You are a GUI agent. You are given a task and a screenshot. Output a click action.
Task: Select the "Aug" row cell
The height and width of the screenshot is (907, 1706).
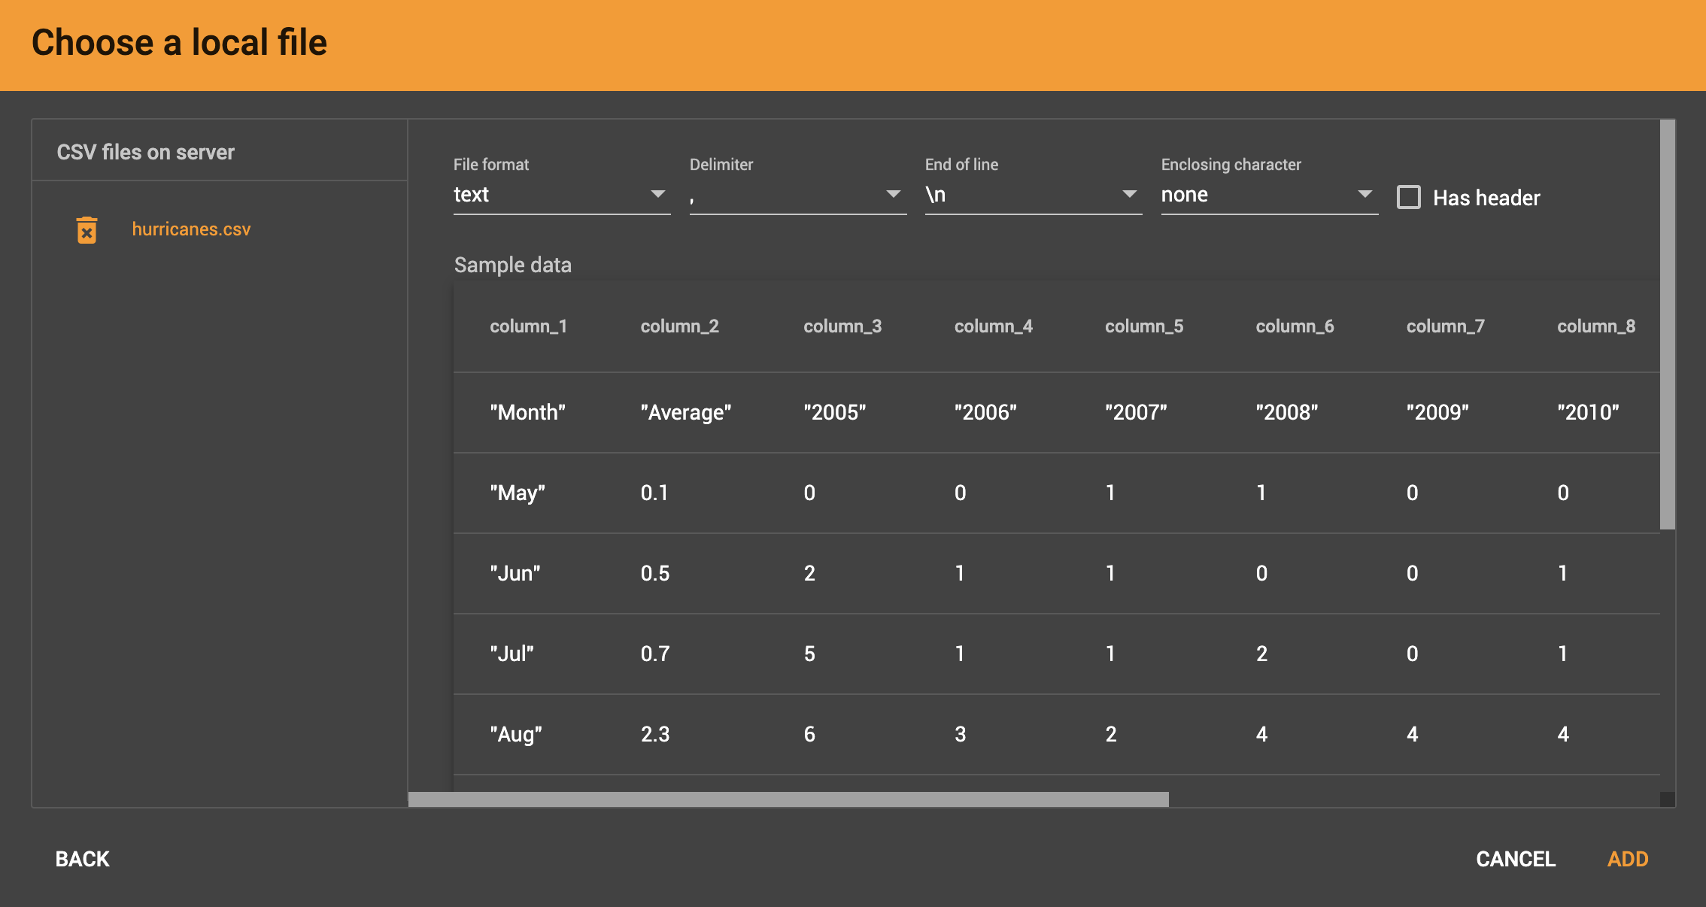click(x=517, y=734)
